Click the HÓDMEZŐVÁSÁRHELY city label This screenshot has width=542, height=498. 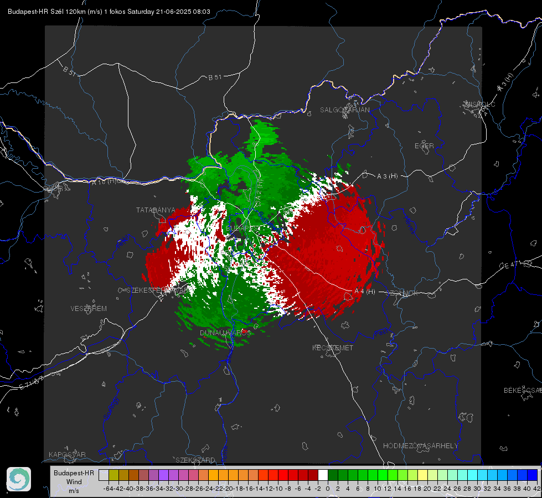coord(421,446)
